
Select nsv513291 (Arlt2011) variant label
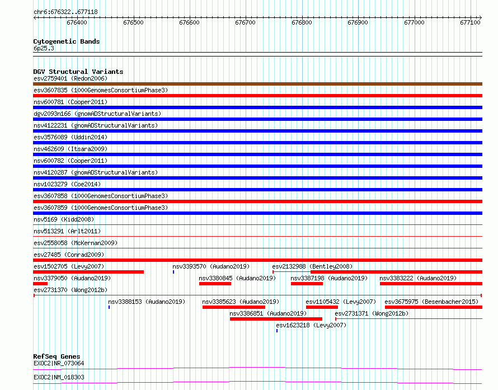(67, 231)
